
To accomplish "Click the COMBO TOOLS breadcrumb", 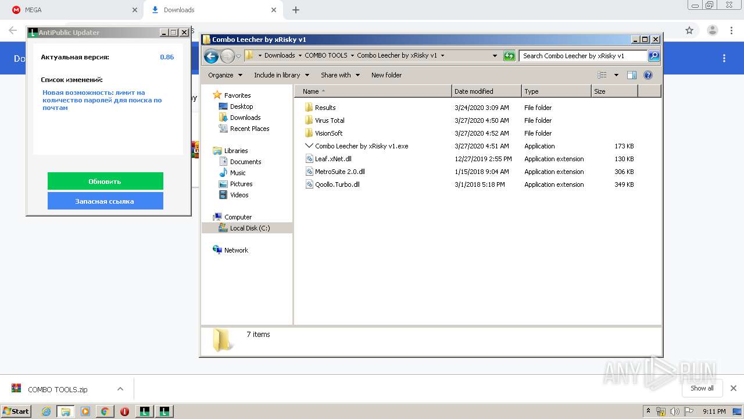I will click(x=325, y=56).
